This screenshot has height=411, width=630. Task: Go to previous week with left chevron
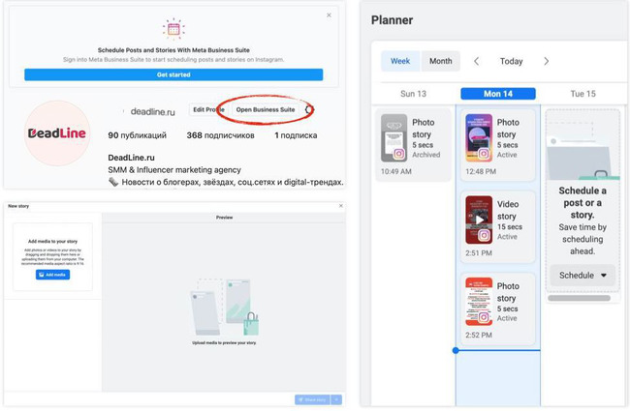pos(476,61)
